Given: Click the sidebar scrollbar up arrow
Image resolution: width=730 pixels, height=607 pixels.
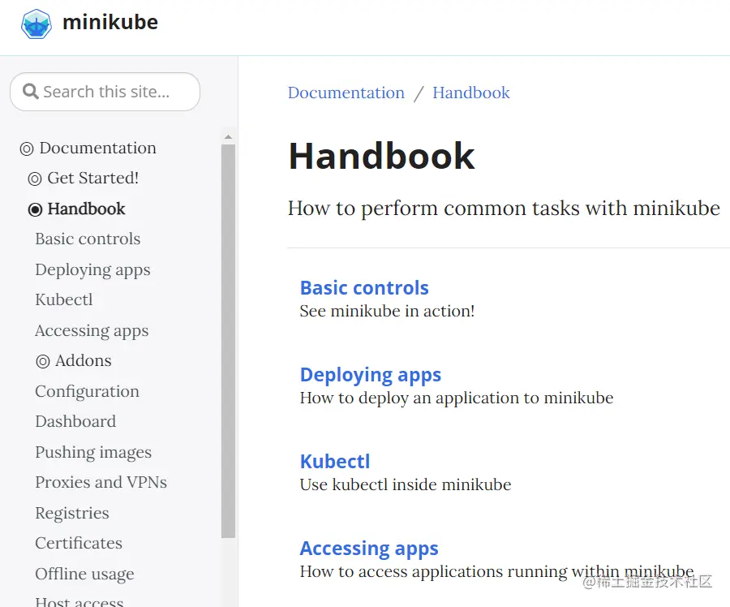Looking at the screenshot, I should (228, 137).
